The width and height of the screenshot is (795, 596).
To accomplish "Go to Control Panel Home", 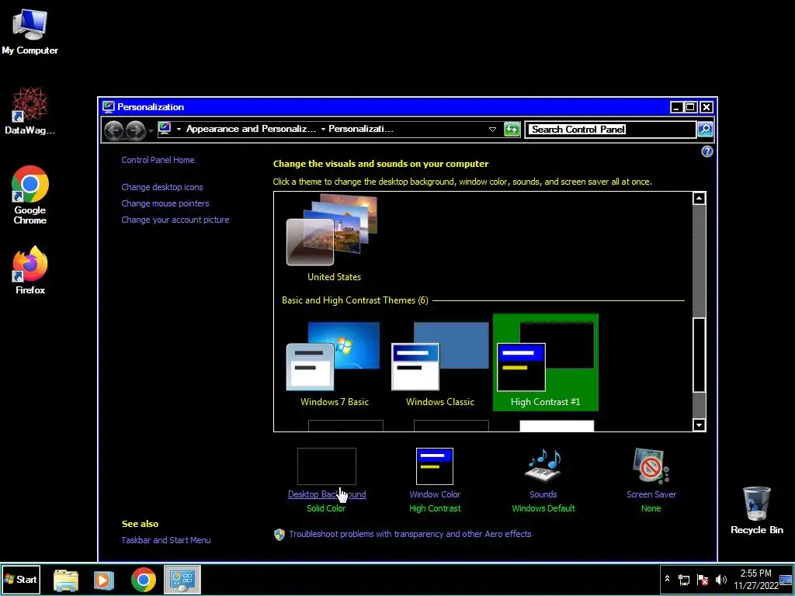I will pyautogui.click(x=158, y=160).
